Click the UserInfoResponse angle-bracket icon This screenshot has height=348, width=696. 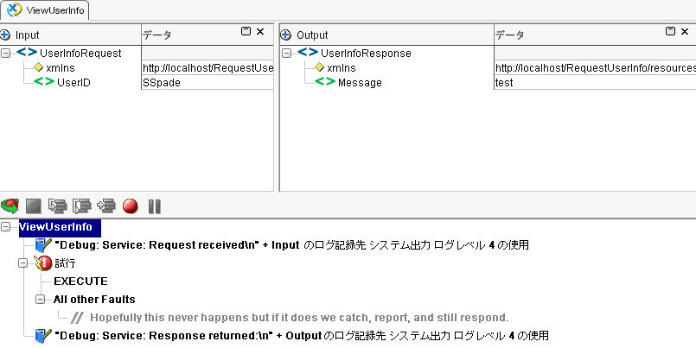(308, 53)
